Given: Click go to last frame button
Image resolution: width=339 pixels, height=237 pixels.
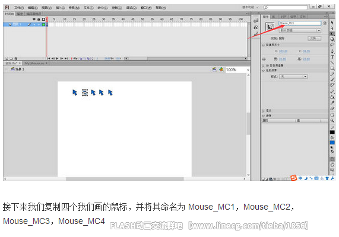Looking at the screenshot, I should (66, 58).
